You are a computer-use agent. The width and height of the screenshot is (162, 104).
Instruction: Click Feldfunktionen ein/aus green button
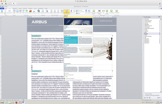click(94, 12)
